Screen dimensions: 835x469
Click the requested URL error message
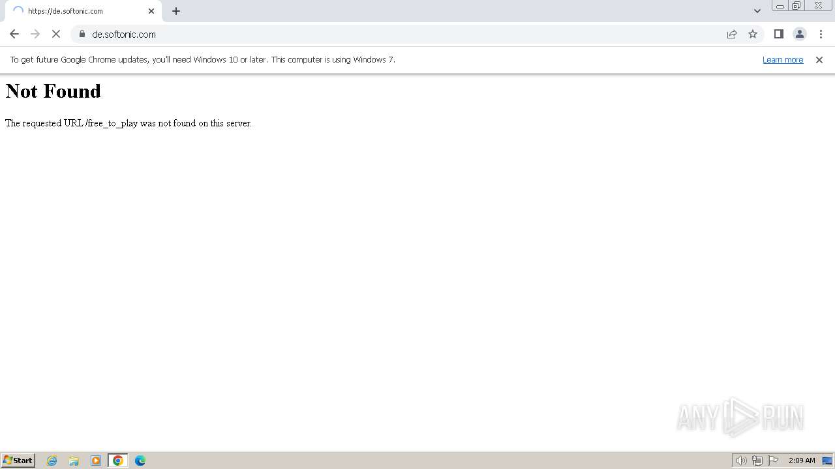129,123
